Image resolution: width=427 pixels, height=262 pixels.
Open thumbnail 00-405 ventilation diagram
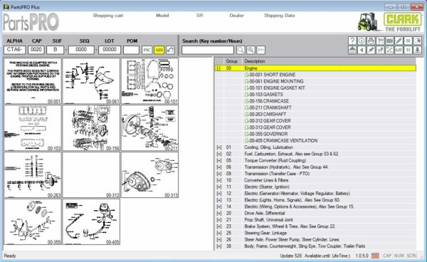[91, 221]
